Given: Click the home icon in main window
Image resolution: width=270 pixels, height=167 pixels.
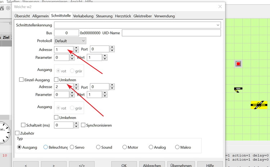Looking at the screenshot, I should (2, 8).
